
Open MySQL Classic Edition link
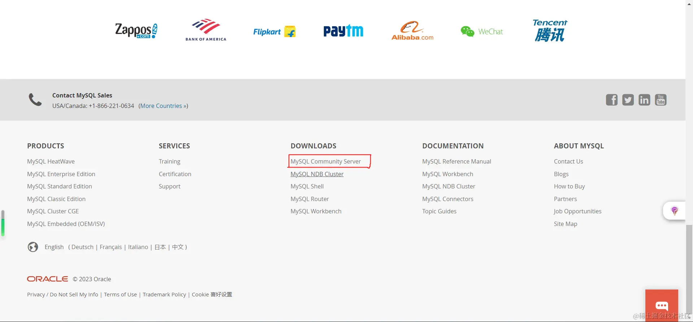pyautogui.click(x=56, y=199)
